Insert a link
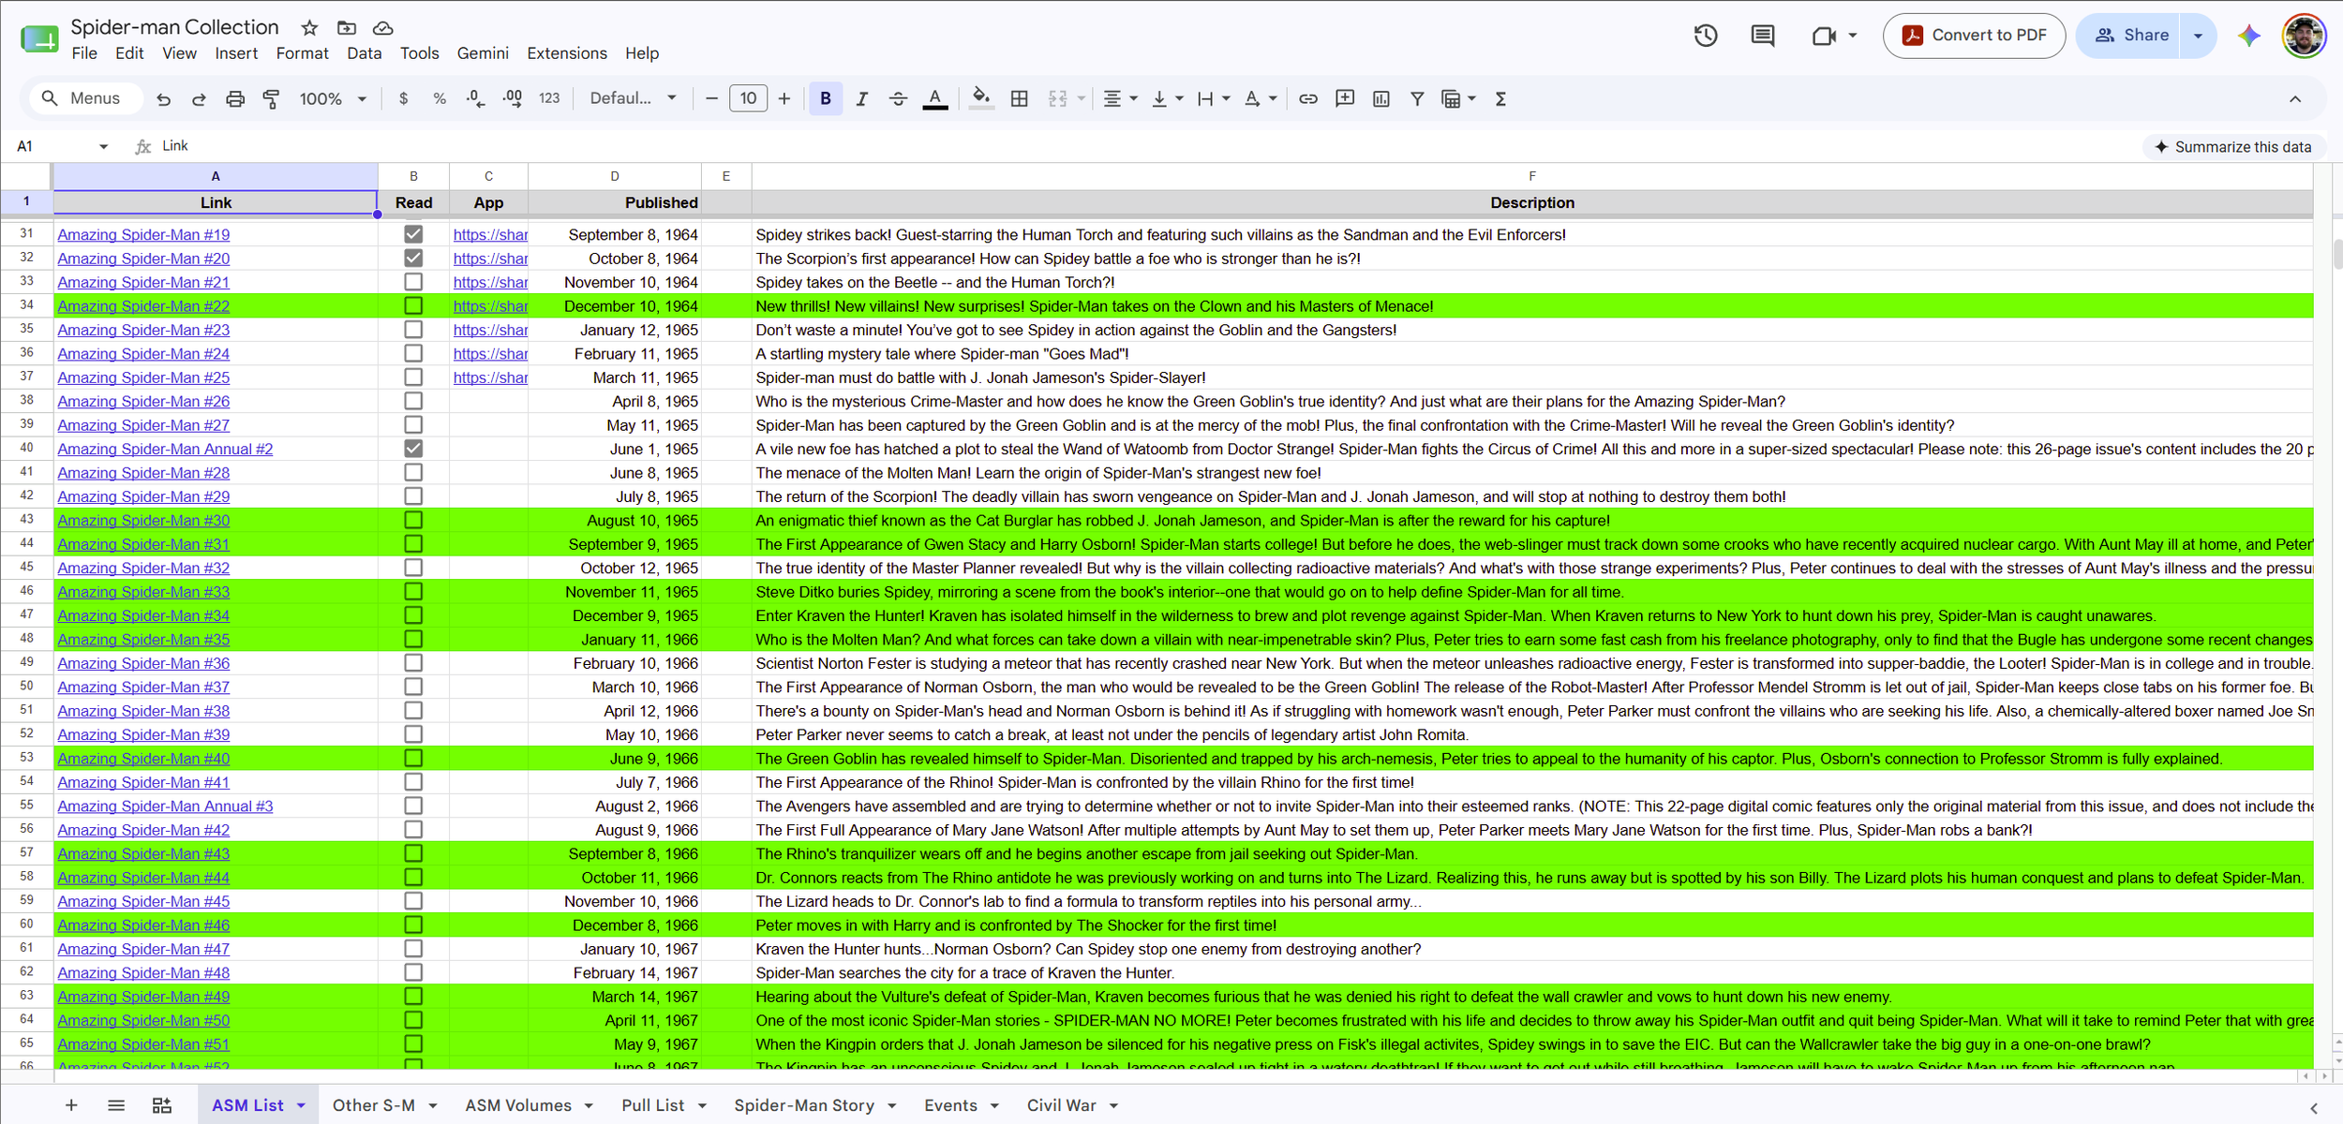The height and width of the screenshot is (1124, 2343). (x=1308, y=98)
